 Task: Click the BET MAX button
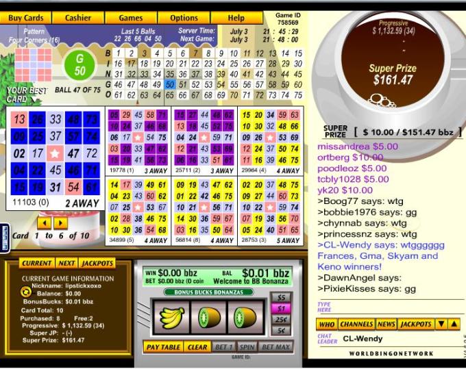(x=275, y=346)
